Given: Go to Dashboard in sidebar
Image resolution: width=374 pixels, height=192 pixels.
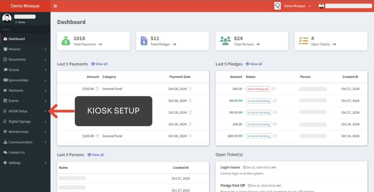Looking at the screenshot, I should (16, 39).
